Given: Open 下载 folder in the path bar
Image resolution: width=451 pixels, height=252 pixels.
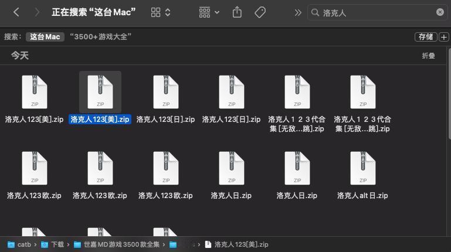Looking at the screenshot, I should click(x=52, y=244).
